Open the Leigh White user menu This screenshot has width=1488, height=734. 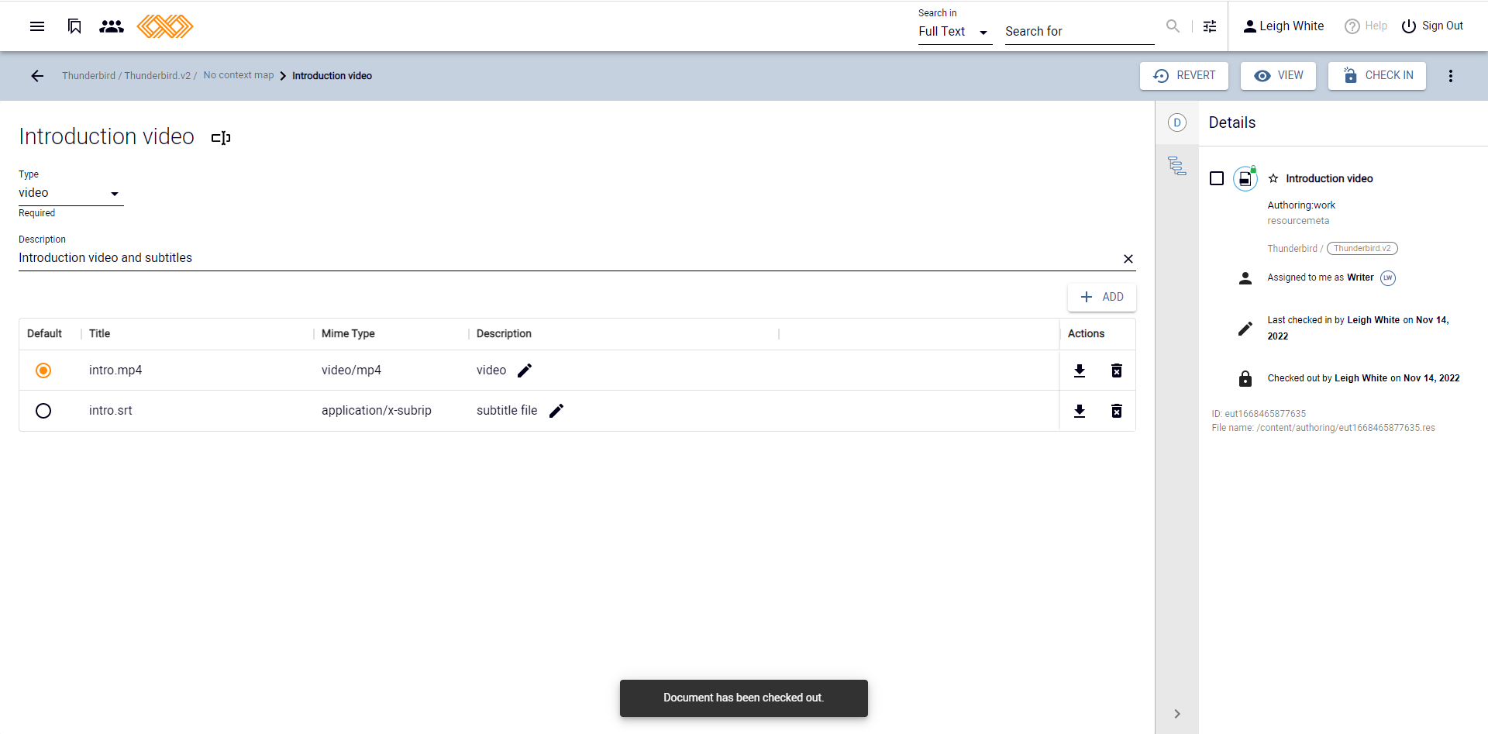coord(1283,26)
